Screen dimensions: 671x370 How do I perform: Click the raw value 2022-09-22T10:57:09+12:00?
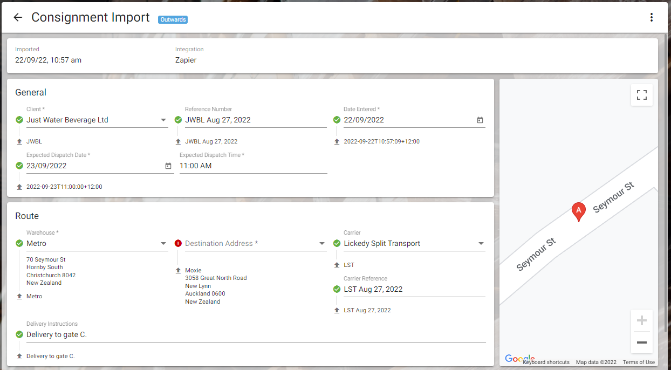(x=381, y=142)
